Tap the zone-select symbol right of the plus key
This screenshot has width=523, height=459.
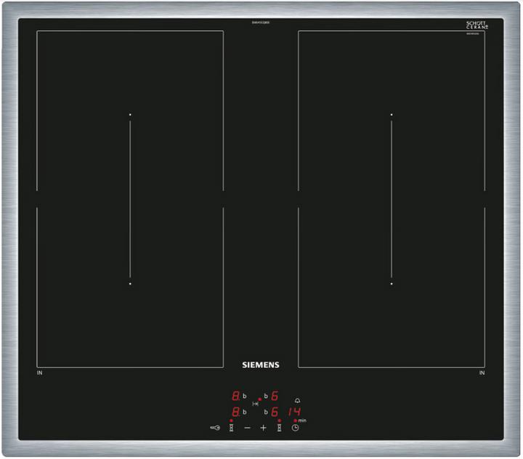(279, 428)
